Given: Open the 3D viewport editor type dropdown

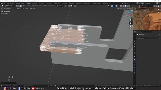Looking at the screenshot, I should 2,6.
